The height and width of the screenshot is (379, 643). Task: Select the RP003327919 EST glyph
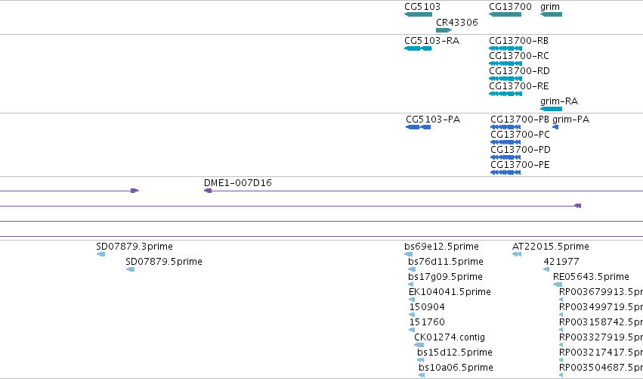coord(561,345)
